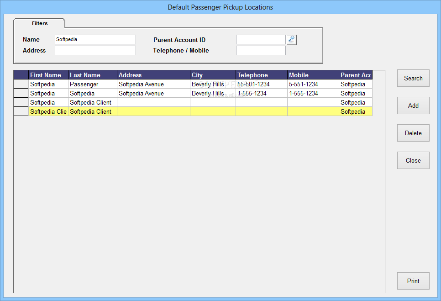Viewport: 441px width, 301px height.
Task: Select row header of Passenger row
Action: [21, 84]
